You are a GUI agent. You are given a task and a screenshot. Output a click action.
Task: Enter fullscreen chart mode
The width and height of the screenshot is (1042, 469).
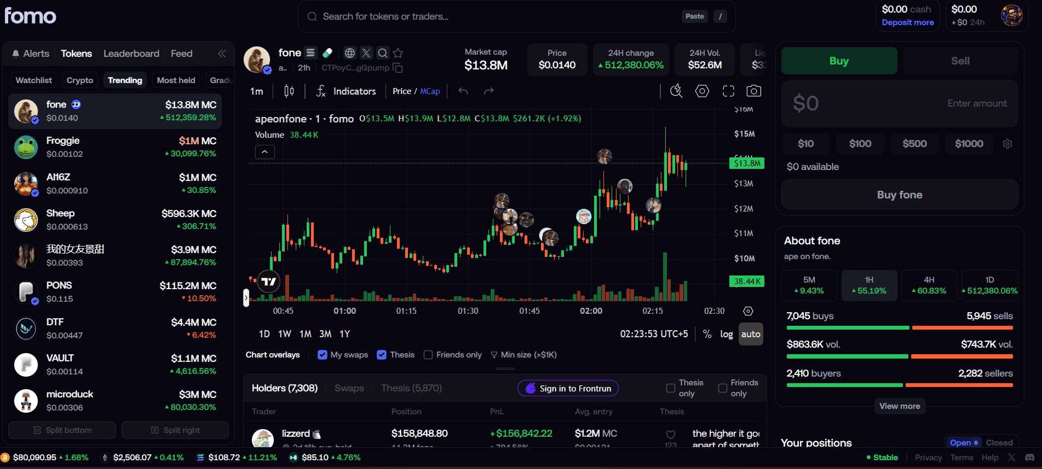coord(728,91)
